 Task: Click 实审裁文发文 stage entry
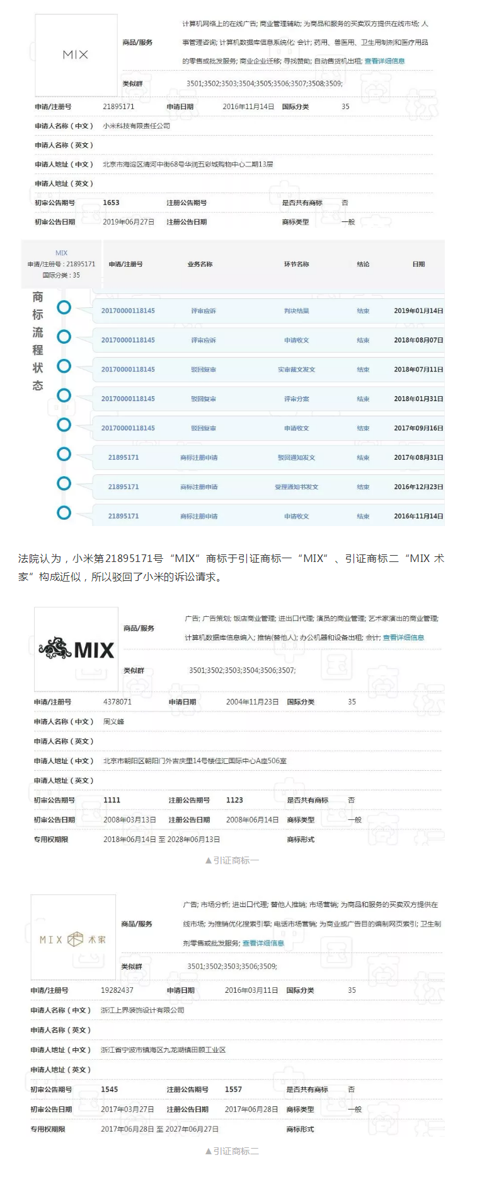pos(296,370)
